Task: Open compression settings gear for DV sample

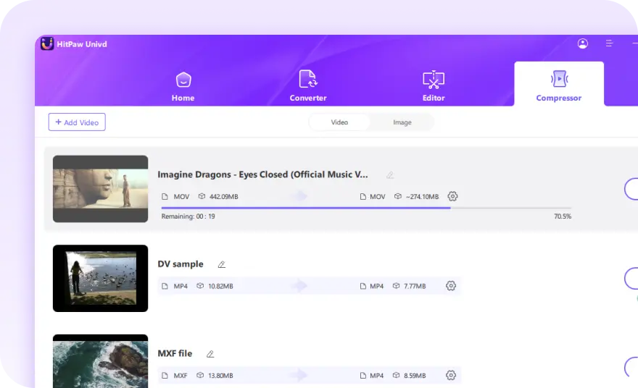Action: 451,286
